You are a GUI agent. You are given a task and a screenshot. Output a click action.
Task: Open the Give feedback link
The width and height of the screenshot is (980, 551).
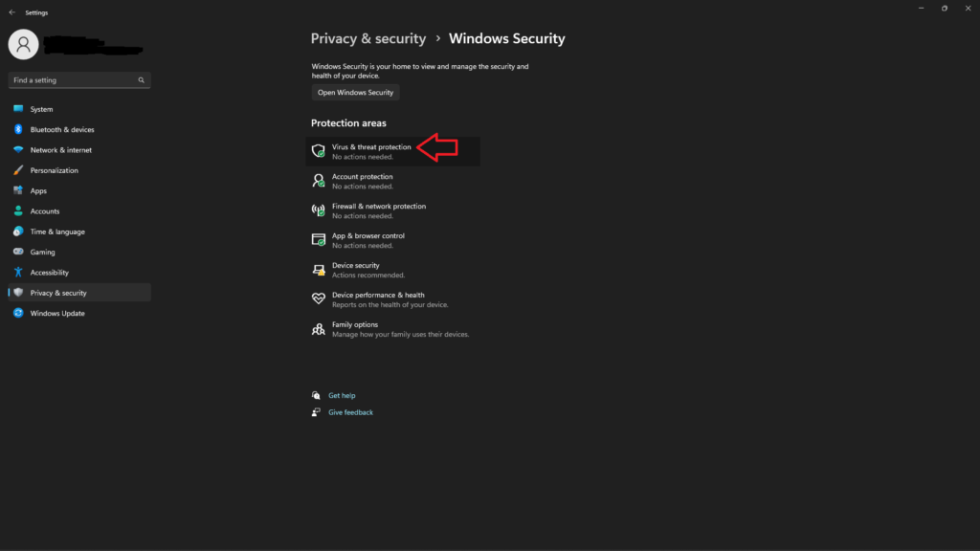click(x=350, y=412)
